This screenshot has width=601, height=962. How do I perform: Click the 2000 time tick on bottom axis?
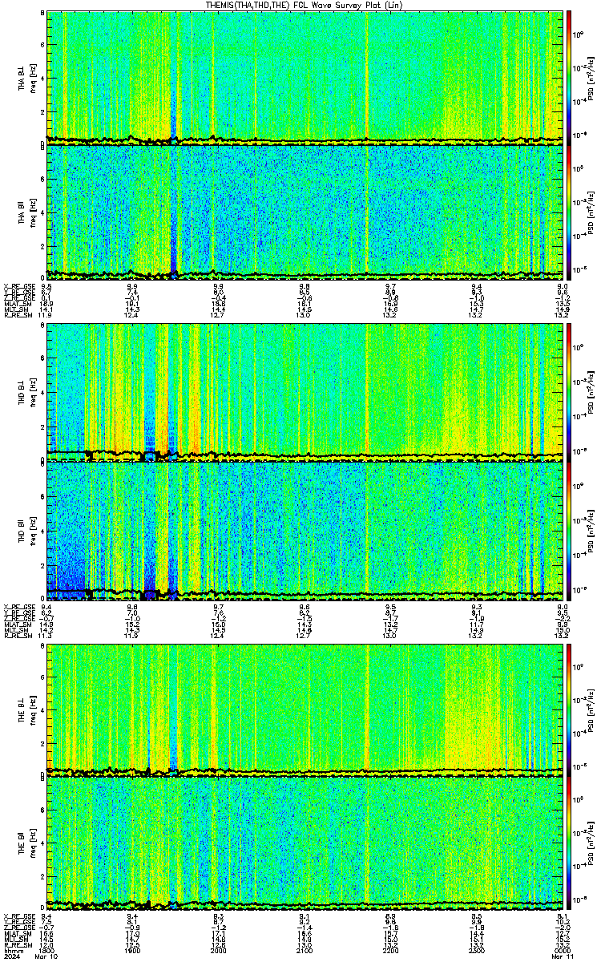coord(218,951)
